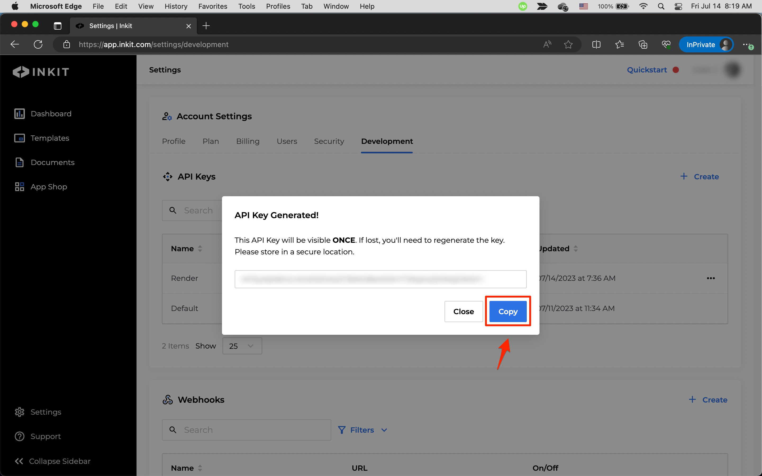Image resolution: width=762 pixels, height=476 pixels.
Task: Open sidebar Settings gear
Action: [20, 412]
